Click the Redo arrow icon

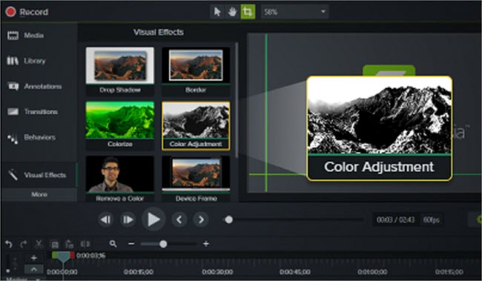(24, 244)
